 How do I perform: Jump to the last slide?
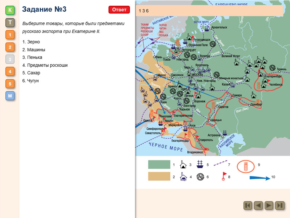coord(280,205)
